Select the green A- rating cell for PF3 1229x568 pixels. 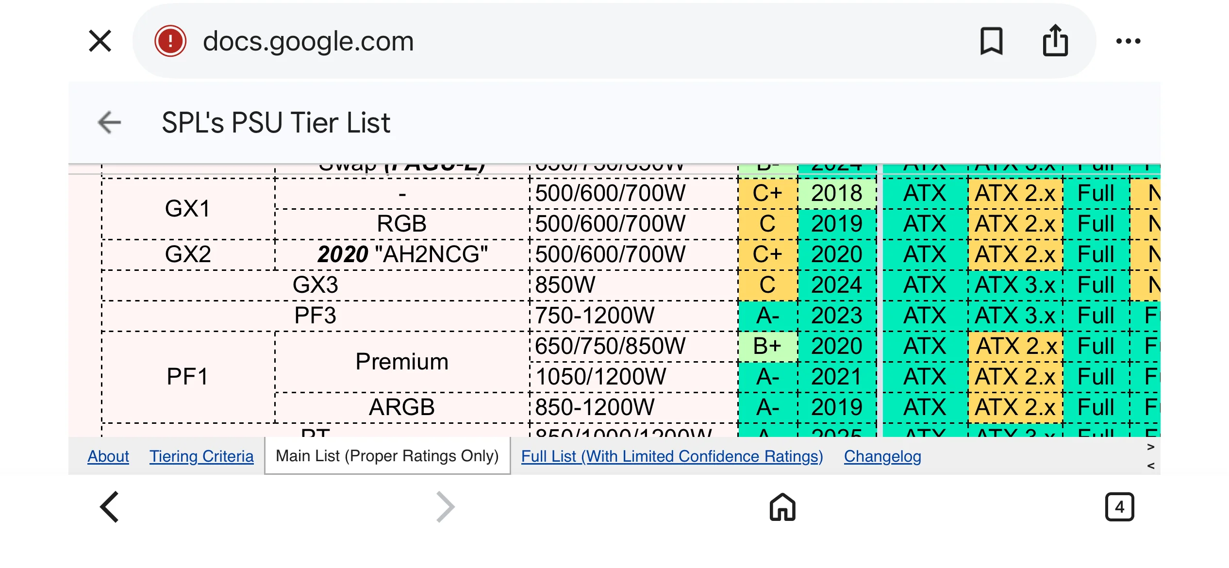pos(767,316)
